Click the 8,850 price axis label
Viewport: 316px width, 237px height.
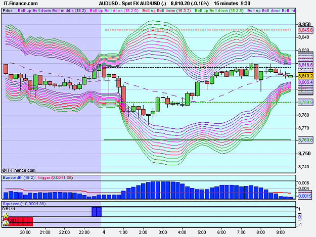[x=304, y=24]
